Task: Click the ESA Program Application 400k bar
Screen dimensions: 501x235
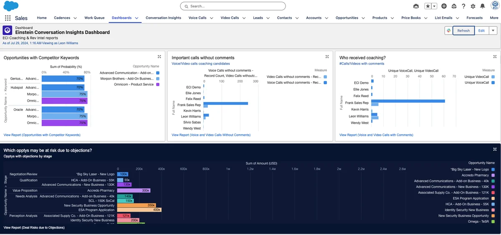Action: click(139, 210)
